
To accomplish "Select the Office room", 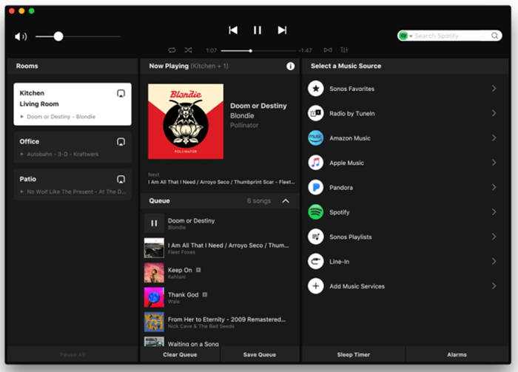I will pos(73,147).
